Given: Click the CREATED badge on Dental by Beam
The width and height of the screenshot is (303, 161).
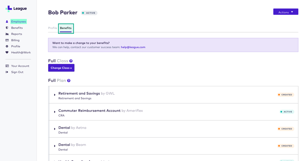Looking at the screenshot, I should point(286,146).
